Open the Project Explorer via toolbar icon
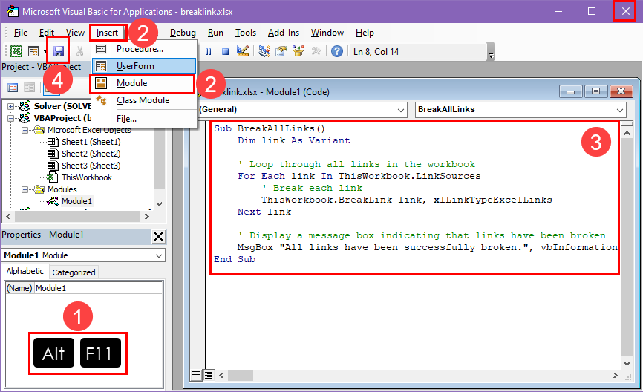The height and width of the screenshot is (392, 643). tap(264, 51)
